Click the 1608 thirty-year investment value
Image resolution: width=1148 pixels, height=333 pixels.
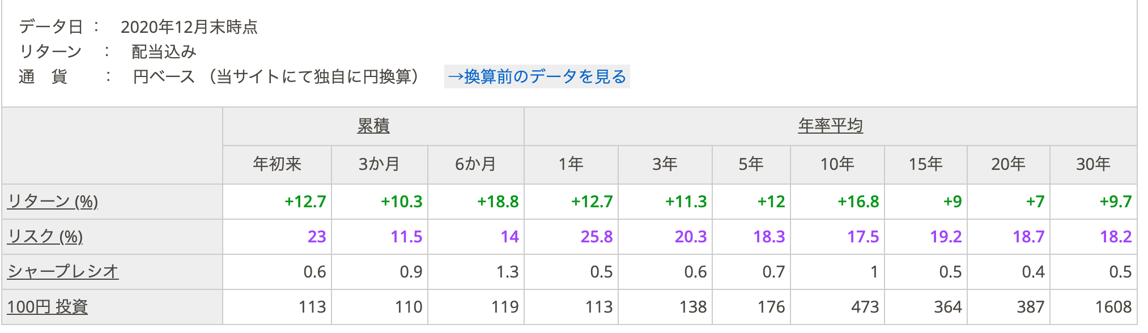(1113, 307)
